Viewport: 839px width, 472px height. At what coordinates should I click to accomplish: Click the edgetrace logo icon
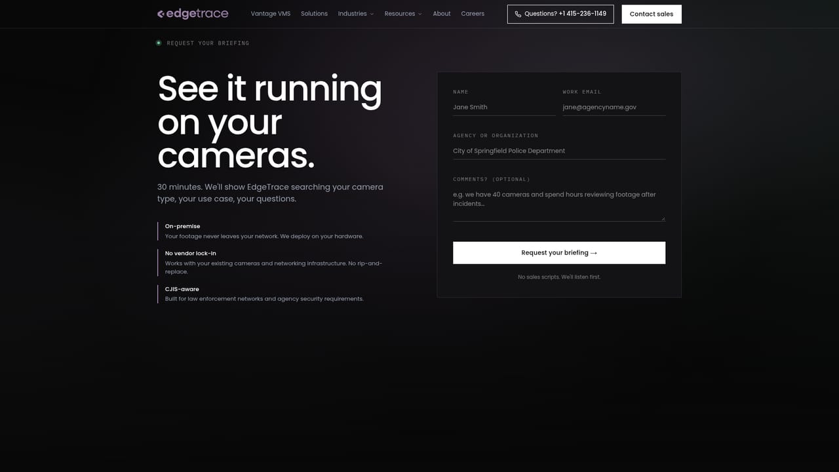pos(161,14)
